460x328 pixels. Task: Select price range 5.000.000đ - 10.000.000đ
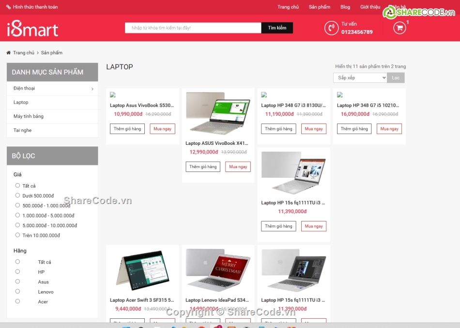(17, 225)
